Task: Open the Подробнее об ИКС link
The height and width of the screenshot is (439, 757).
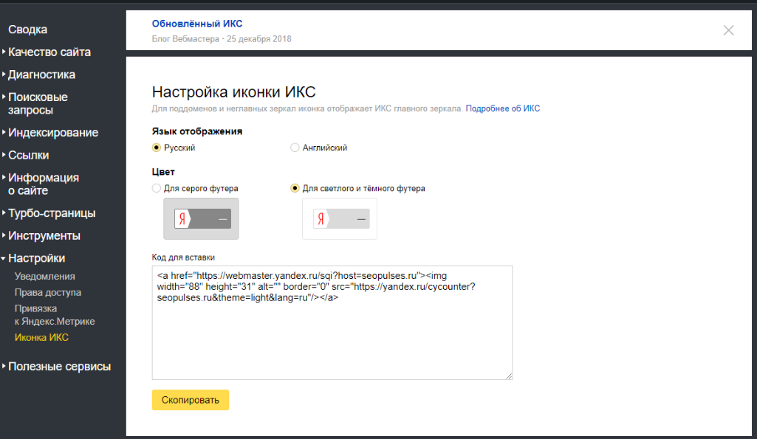Action: click(x=503, y=108)
